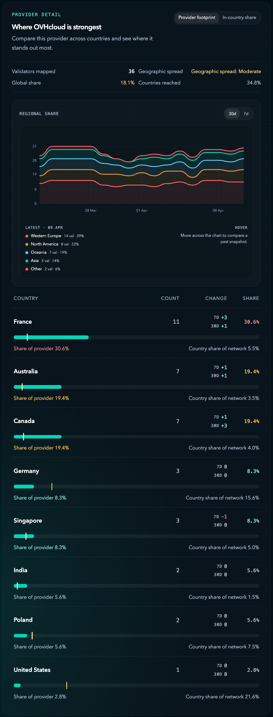Click the Oceania legend marker

[27, 252]
